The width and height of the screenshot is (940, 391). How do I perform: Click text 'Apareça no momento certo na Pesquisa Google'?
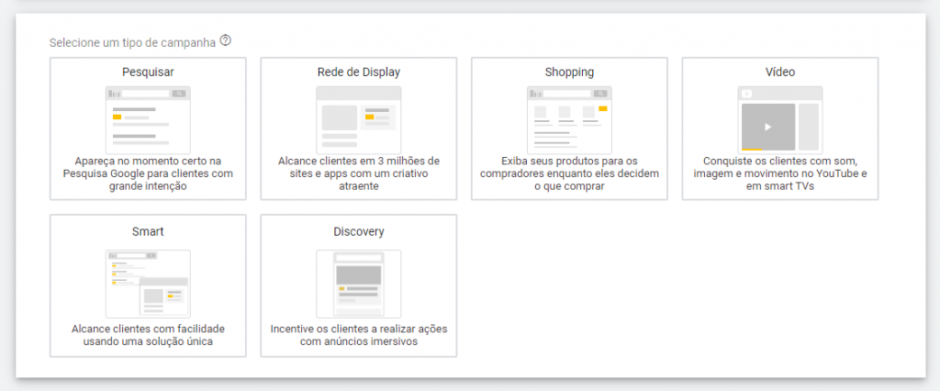[x=148, y=167]
